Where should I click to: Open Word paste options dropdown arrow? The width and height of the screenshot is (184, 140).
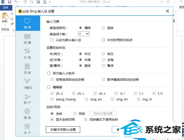pos(5,25)
